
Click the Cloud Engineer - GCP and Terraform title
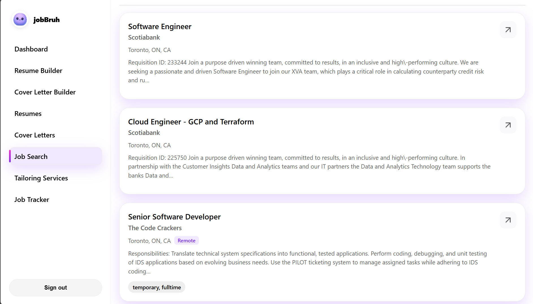point(191,122)
